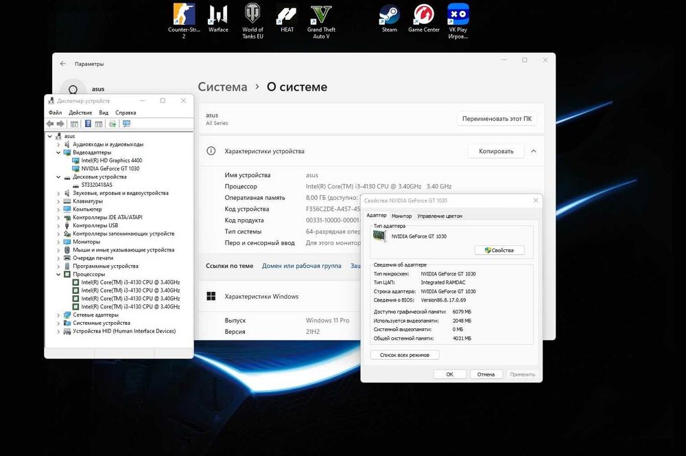The width and height of the screenshot is (686, 456).
Task: Select Мыши и иные указывающие устройства
Action: tap(123, 250)
